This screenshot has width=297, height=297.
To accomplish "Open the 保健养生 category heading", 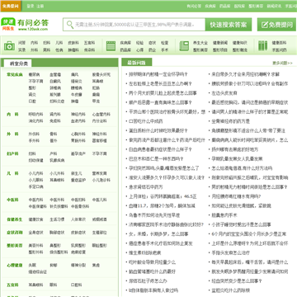I will [x=15, y=219].
